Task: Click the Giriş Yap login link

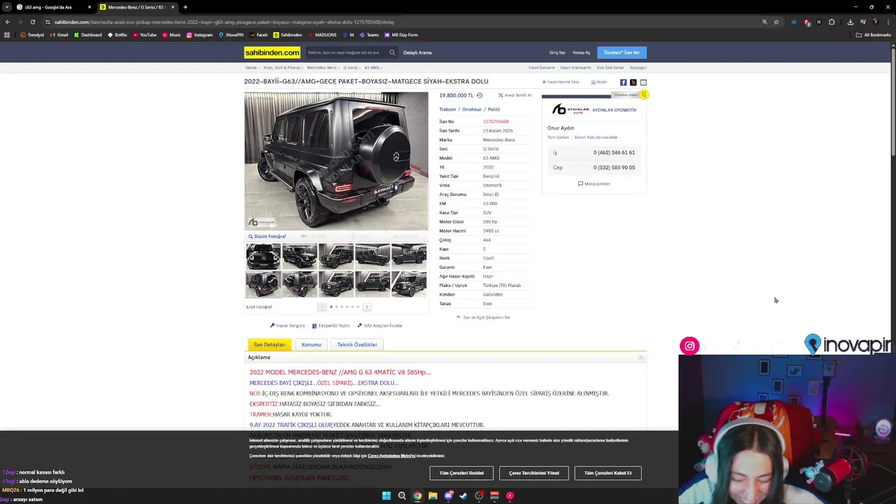Action: pyautogui.click(x=557, y=52)
